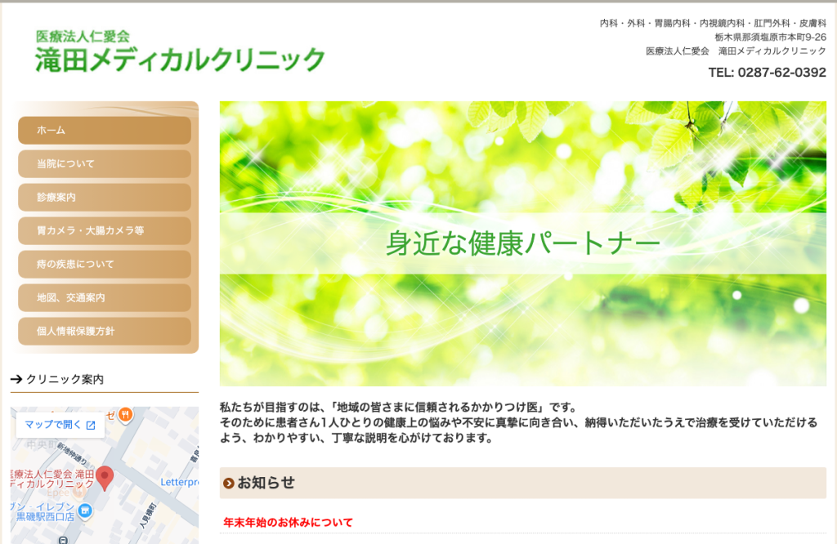Select 地図、交通案内 menu item
Viewport: 837px width, 544px height.
[105, 297]
